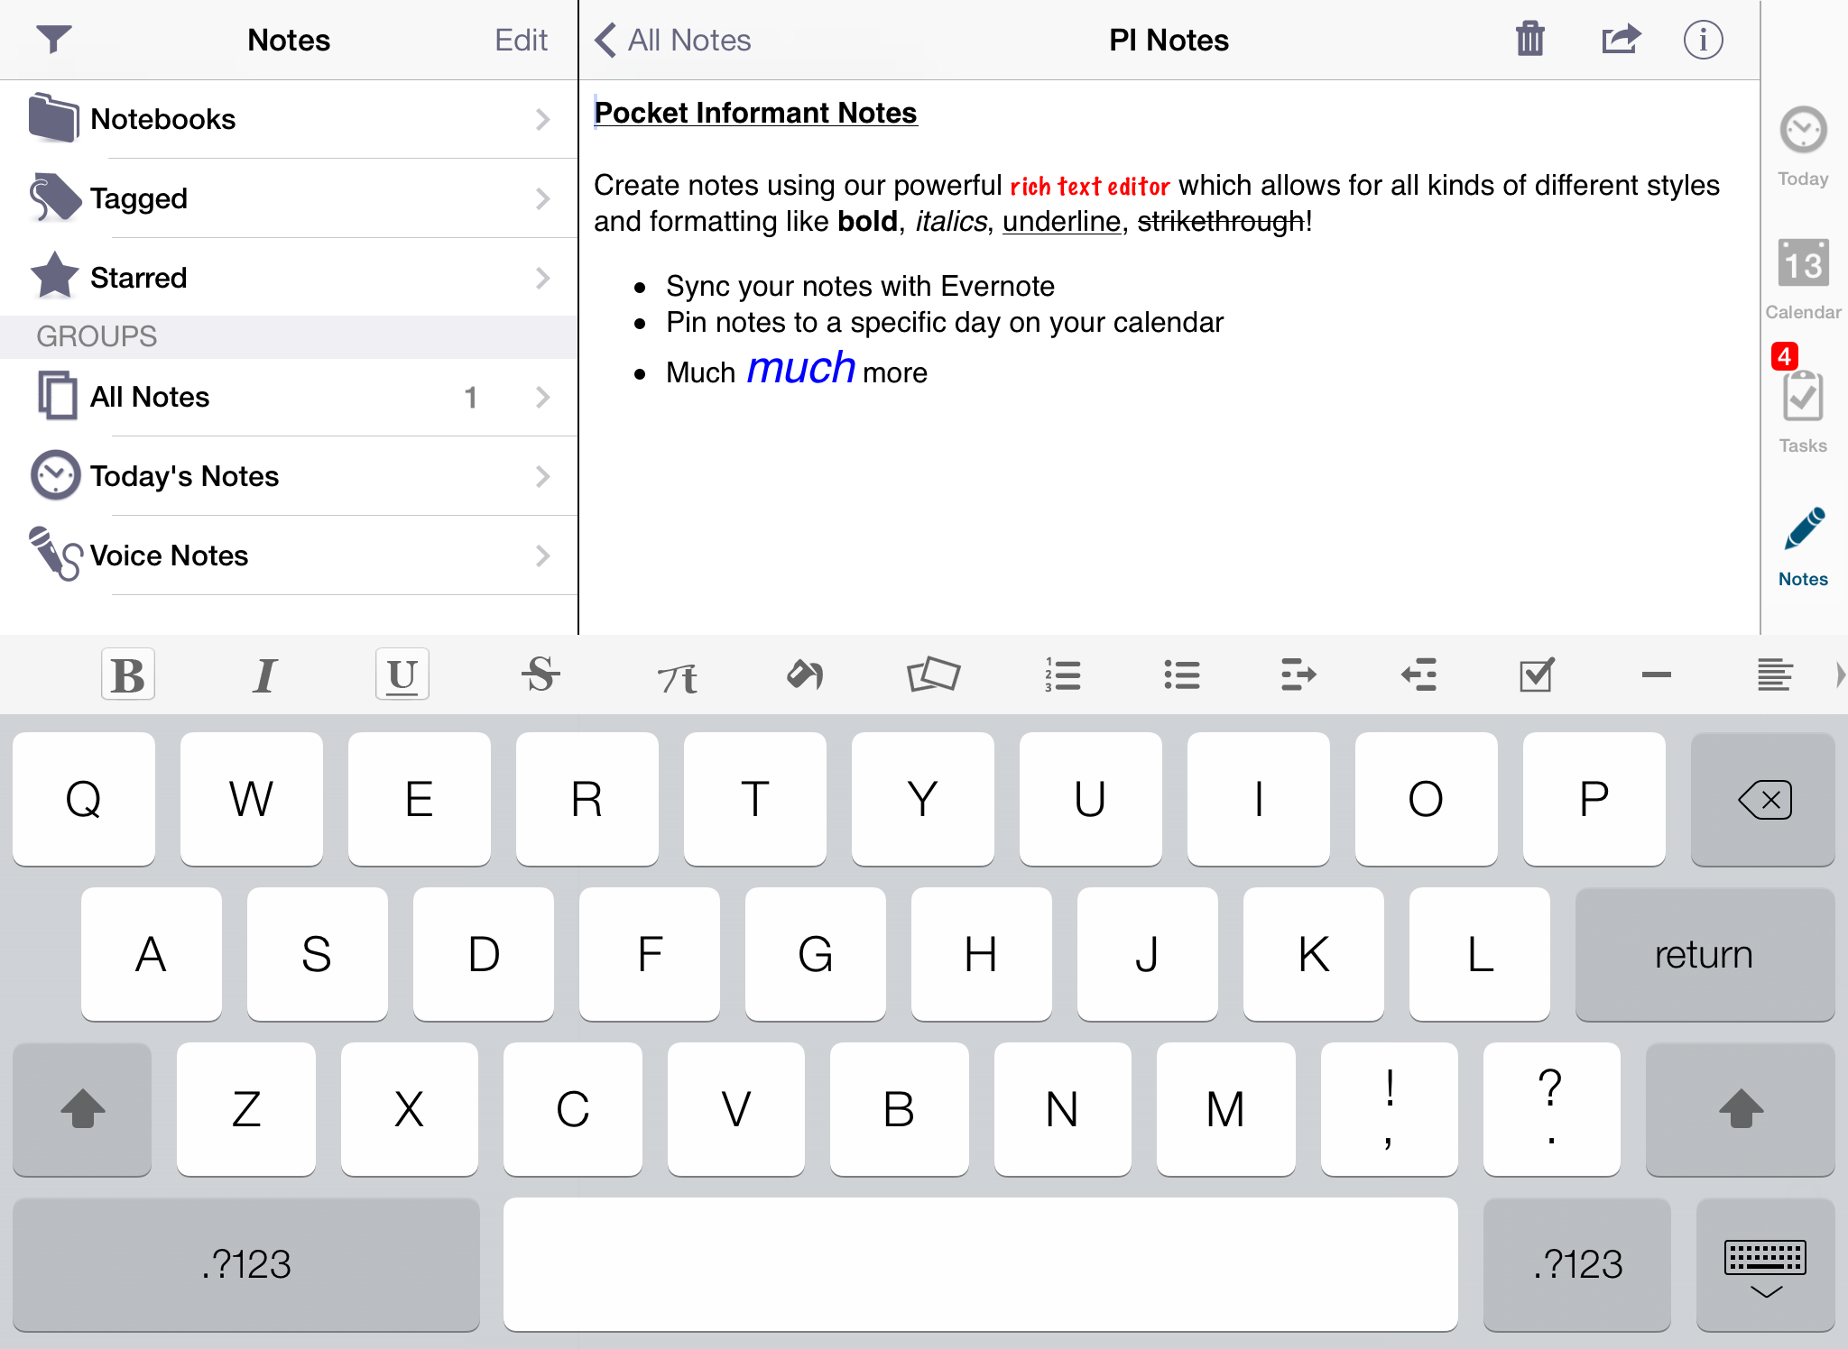
Task: Expand Today's Notes chevron
Action: (x=542, y=476)
